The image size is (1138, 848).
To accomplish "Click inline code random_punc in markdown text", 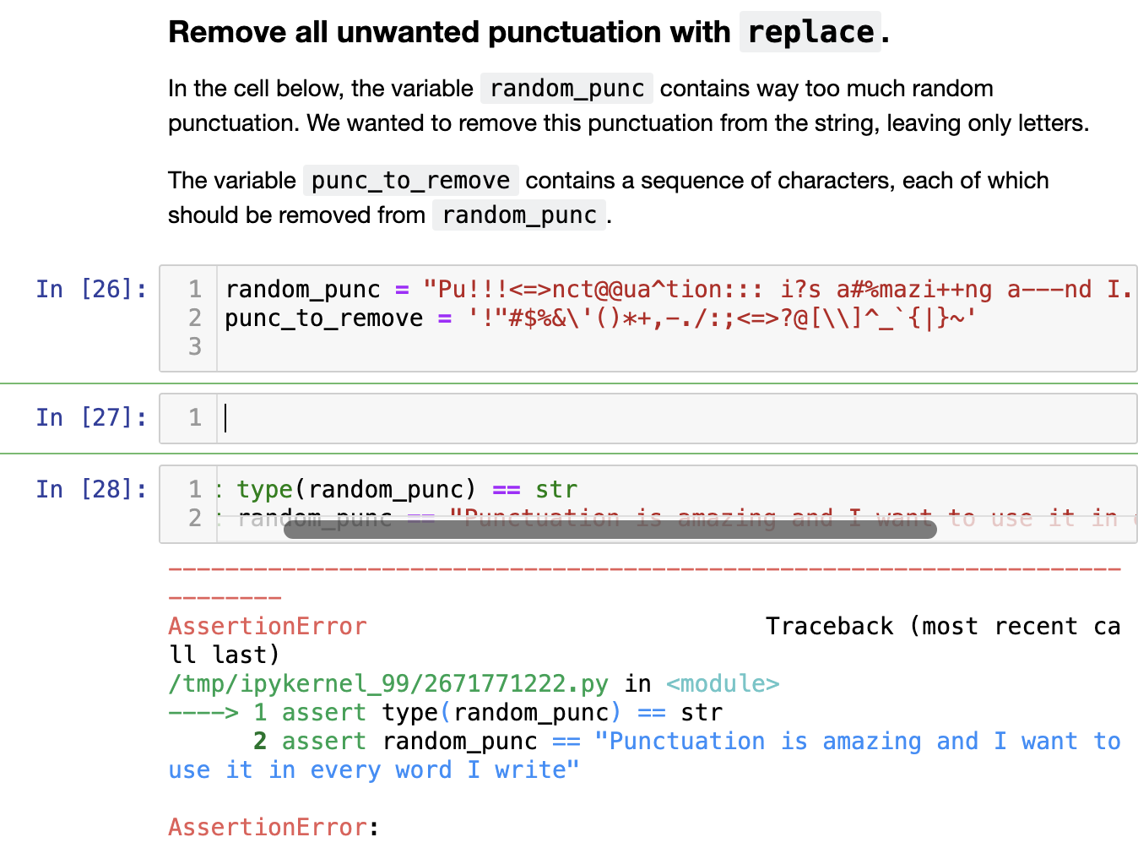I will point(566,88).
